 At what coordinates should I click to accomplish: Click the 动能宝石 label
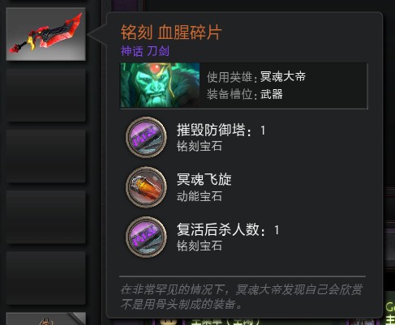[200, 196]
